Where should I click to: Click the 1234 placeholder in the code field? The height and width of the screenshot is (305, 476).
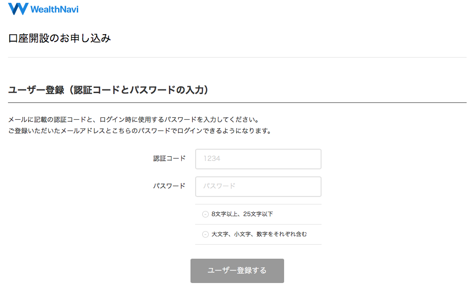[212, 159]
